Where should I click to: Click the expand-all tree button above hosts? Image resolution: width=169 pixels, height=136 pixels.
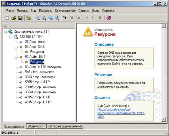click(6, 26)
